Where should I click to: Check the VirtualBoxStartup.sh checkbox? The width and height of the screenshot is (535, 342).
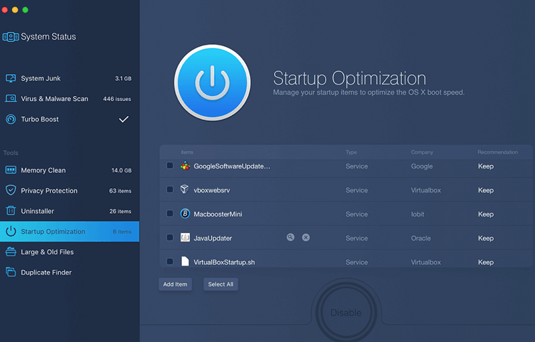(170, 262)
